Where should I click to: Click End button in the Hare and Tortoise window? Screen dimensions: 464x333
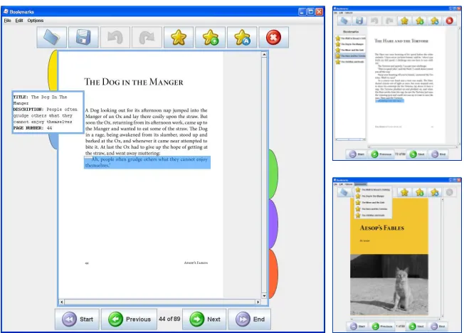pyautogui.click(x=438, y=154)
